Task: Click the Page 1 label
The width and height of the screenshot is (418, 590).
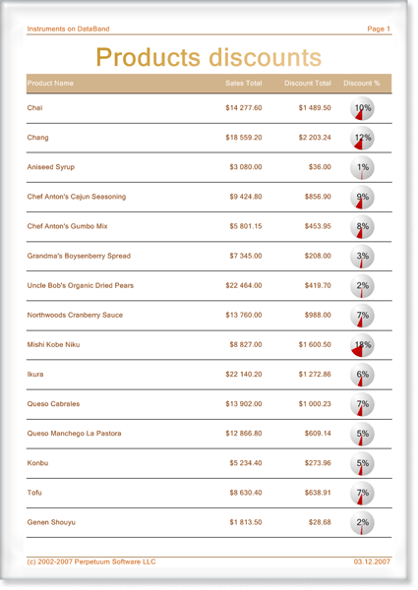Action: tap(379, 29)
